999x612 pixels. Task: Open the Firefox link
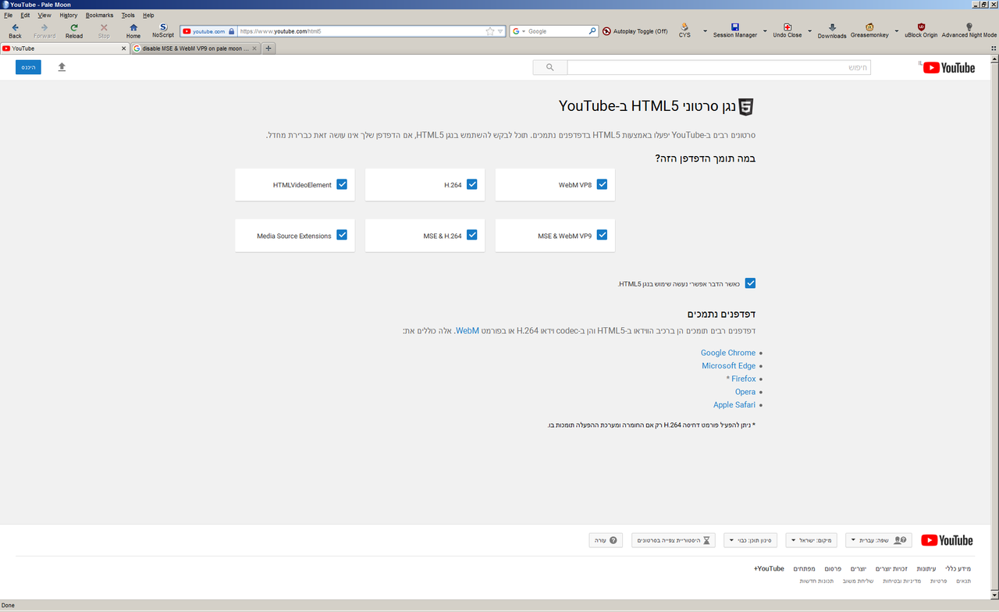click(744, 379)
